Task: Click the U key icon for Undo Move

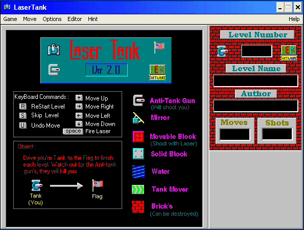Action: click(23, 126)
